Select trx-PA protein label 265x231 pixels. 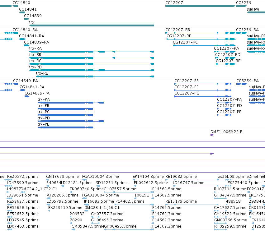(x=44, y=99)
